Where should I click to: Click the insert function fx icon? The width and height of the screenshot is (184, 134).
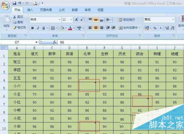pos(54,42)
